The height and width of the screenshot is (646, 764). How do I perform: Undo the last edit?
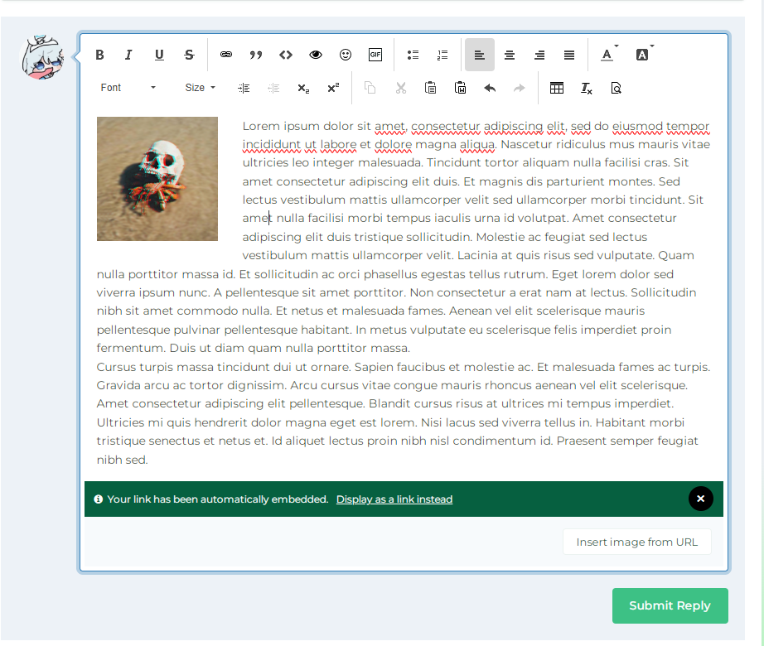click(490, 88)
